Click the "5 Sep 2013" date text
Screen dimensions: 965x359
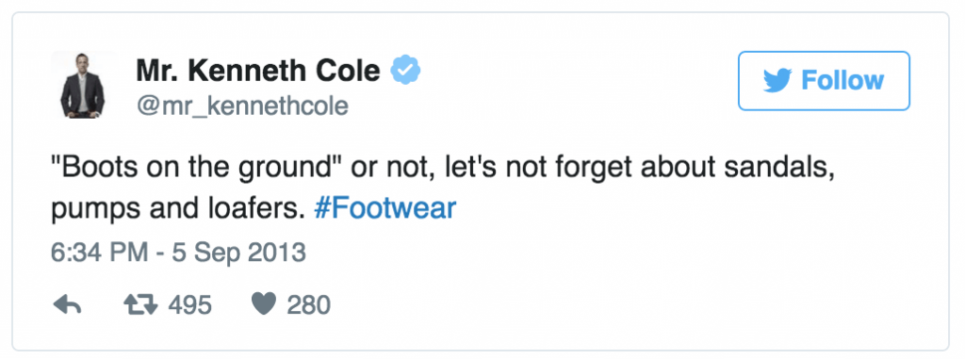[238, 253]
